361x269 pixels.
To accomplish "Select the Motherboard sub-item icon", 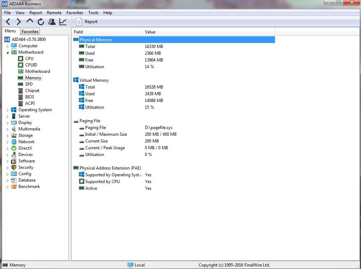I will coord(21,71).
